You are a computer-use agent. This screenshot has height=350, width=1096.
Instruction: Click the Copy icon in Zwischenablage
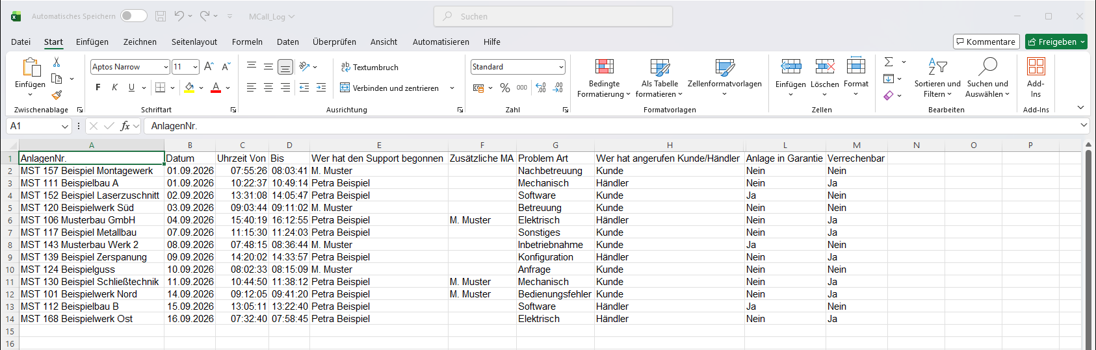click(57, 79)
